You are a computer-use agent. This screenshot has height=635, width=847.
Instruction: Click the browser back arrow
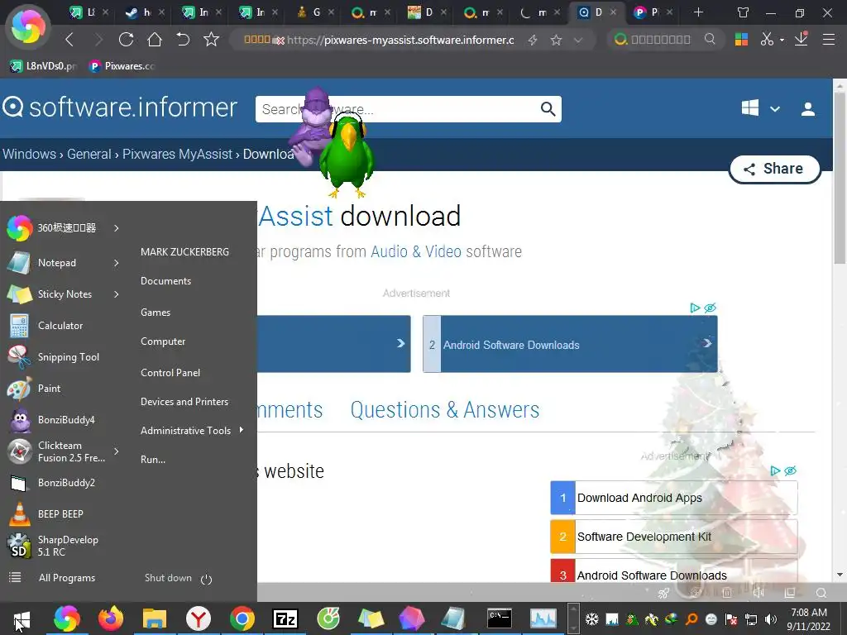coord(69,40)
